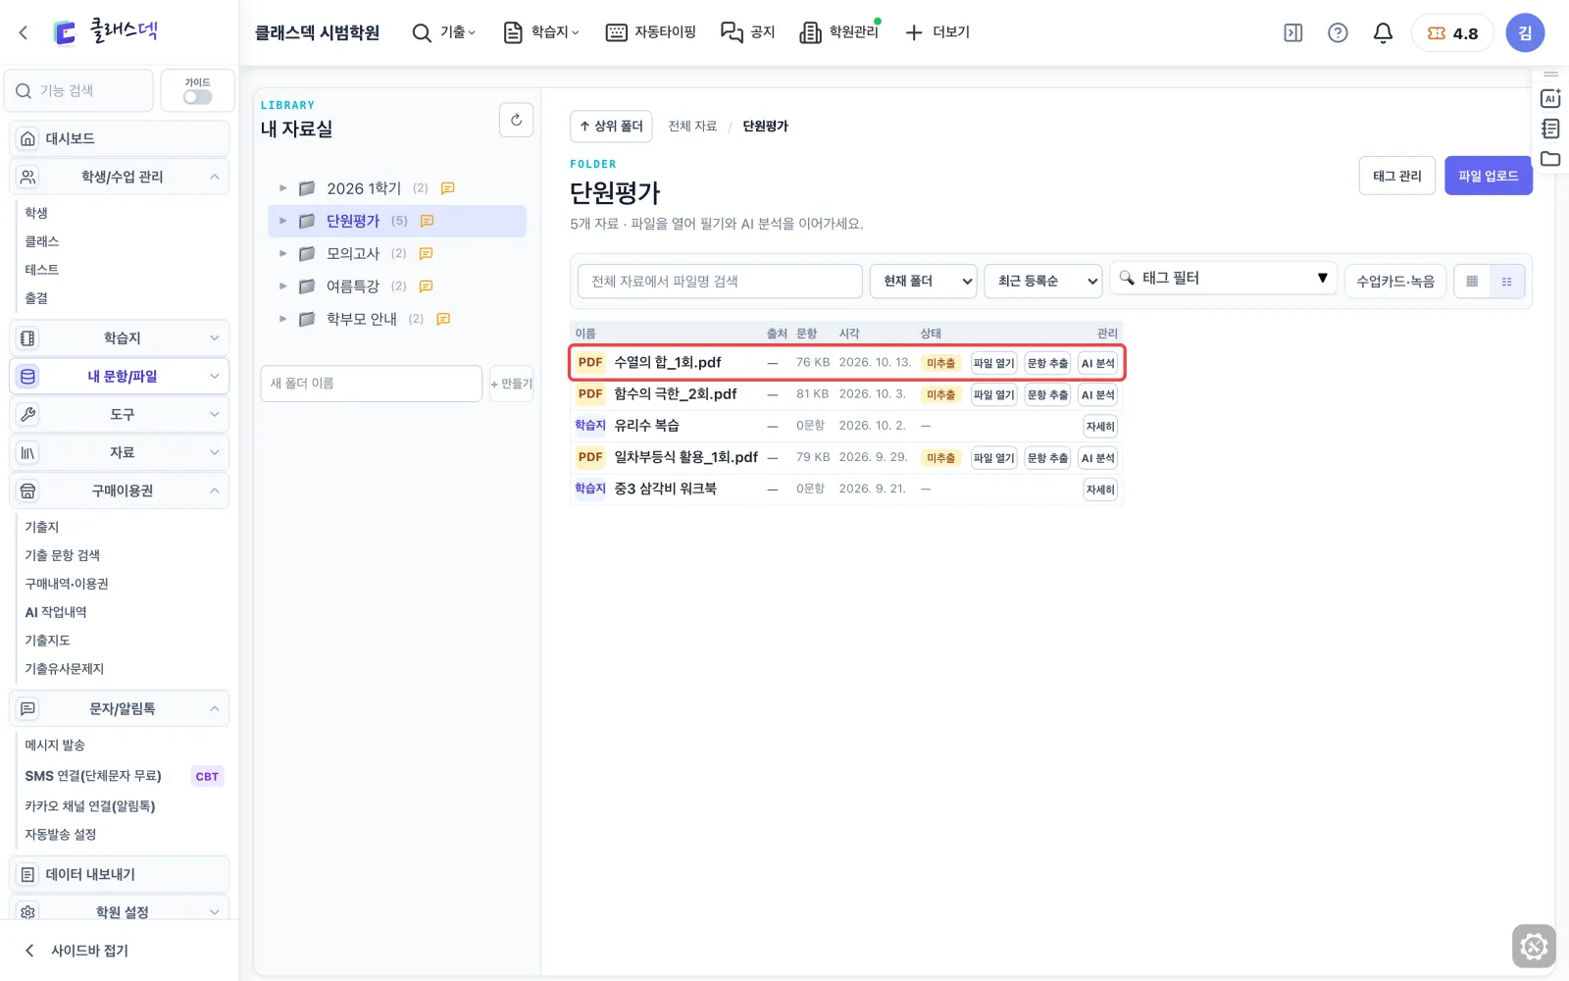The height and width of the screenshot is (981, 1569).
Task: Open the 공지 top menu item
Action: pos(748,33)
